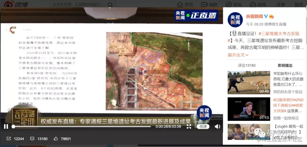Pause the live video playback
Viewport: 307px width, 147px height.
click(x=6, y=126)
